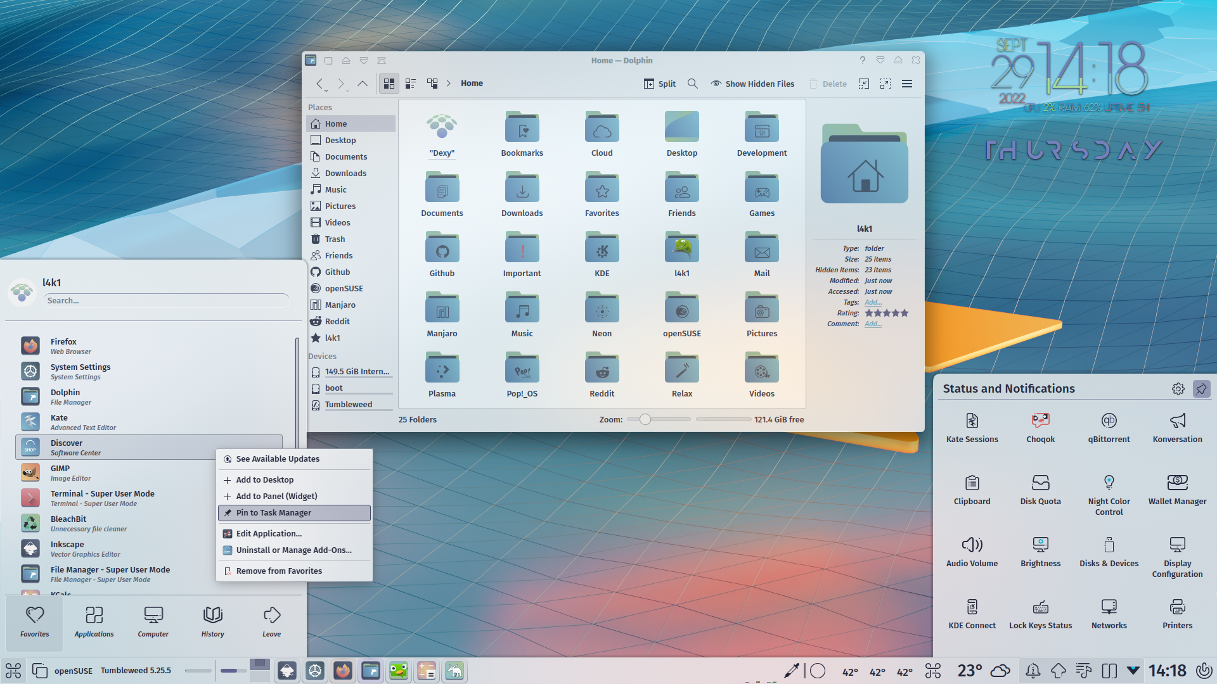Open the application launcher panel button
The width and height of the screenshot is (1217, 684).
click(13, 670)
